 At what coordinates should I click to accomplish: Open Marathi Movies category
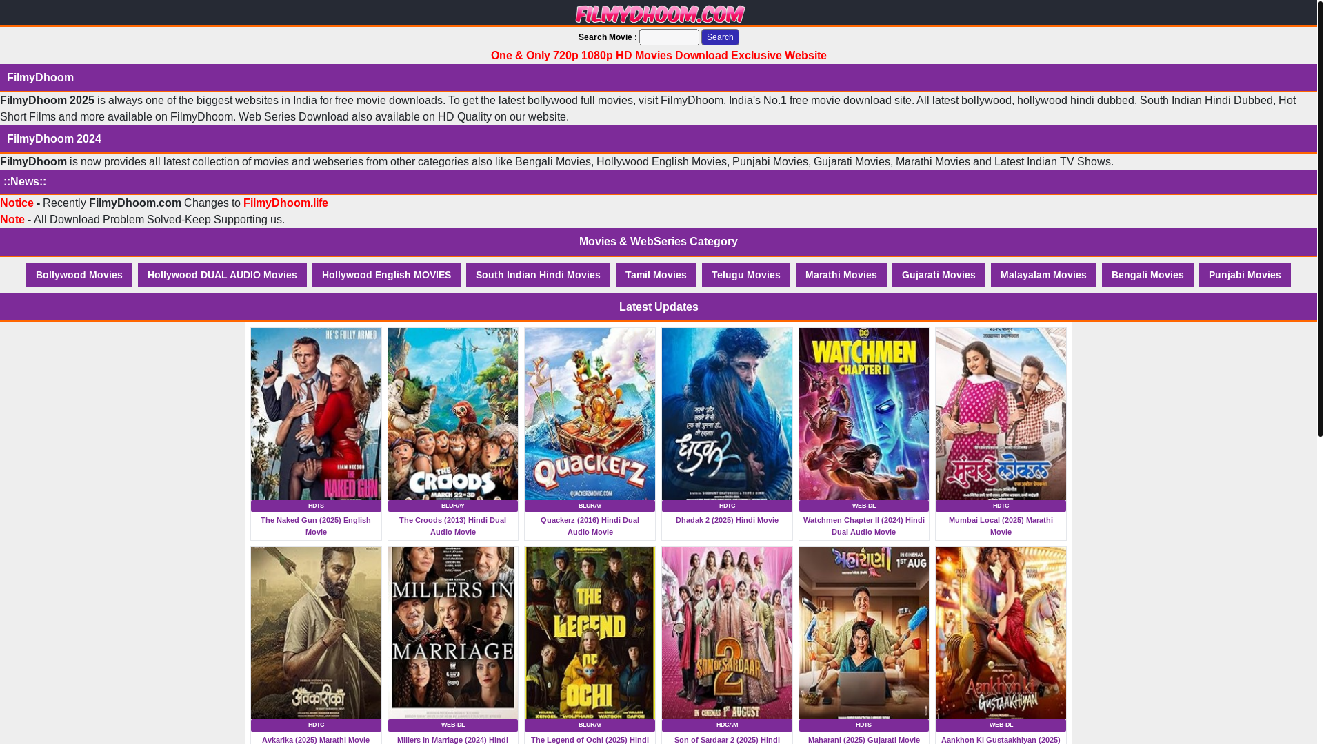(x=841, y=275)
